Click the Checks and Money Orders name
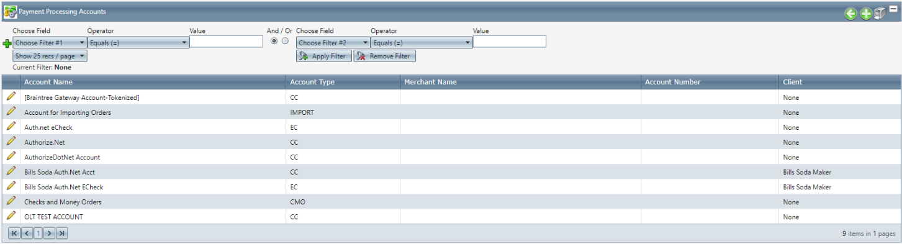The width and height of the screenshot is (902, 244). (63, 202)
